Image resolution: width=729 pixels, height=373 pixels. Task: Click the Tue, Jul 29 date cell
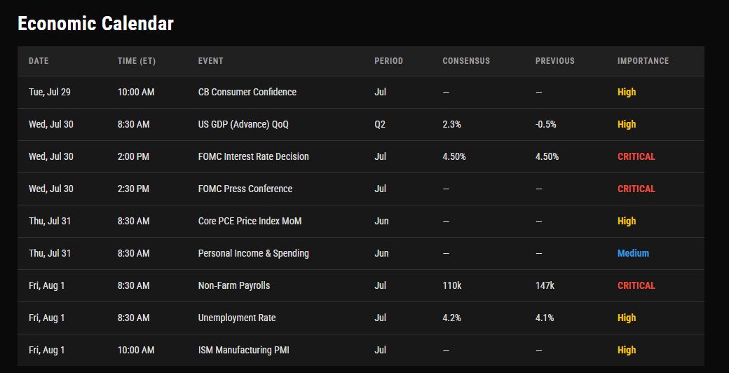50,92
